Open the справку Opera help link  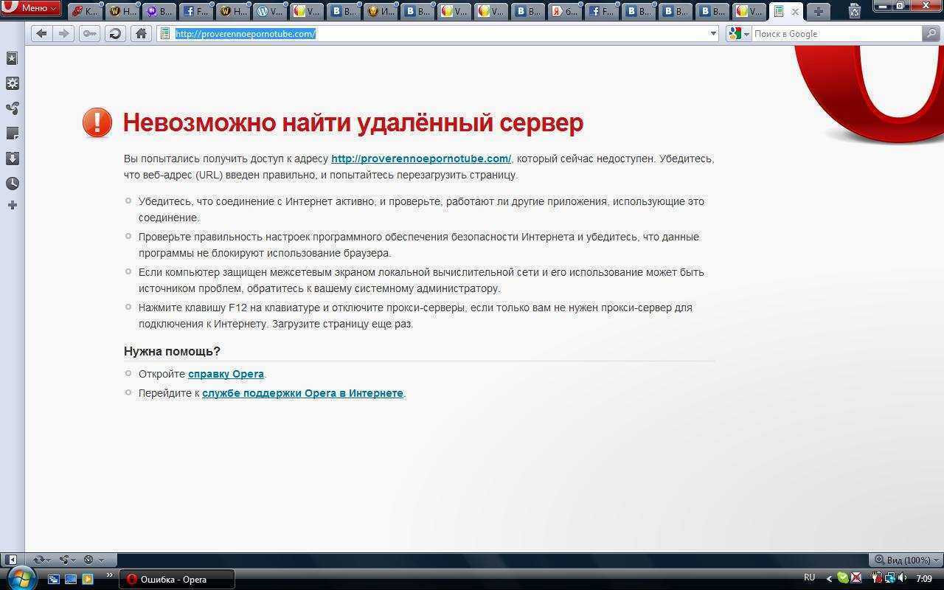point(226,374)
